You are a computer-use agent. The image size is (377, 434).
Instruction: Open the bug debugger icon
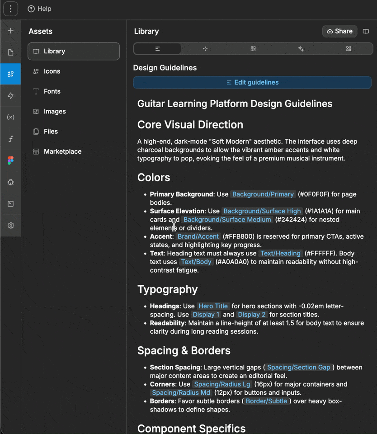(10, 182)
